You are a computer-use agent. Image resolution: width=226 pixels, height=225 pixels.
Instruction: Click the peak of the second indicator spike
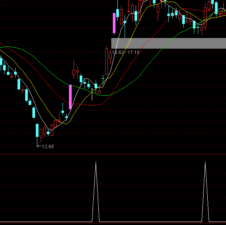pos(205,162)
